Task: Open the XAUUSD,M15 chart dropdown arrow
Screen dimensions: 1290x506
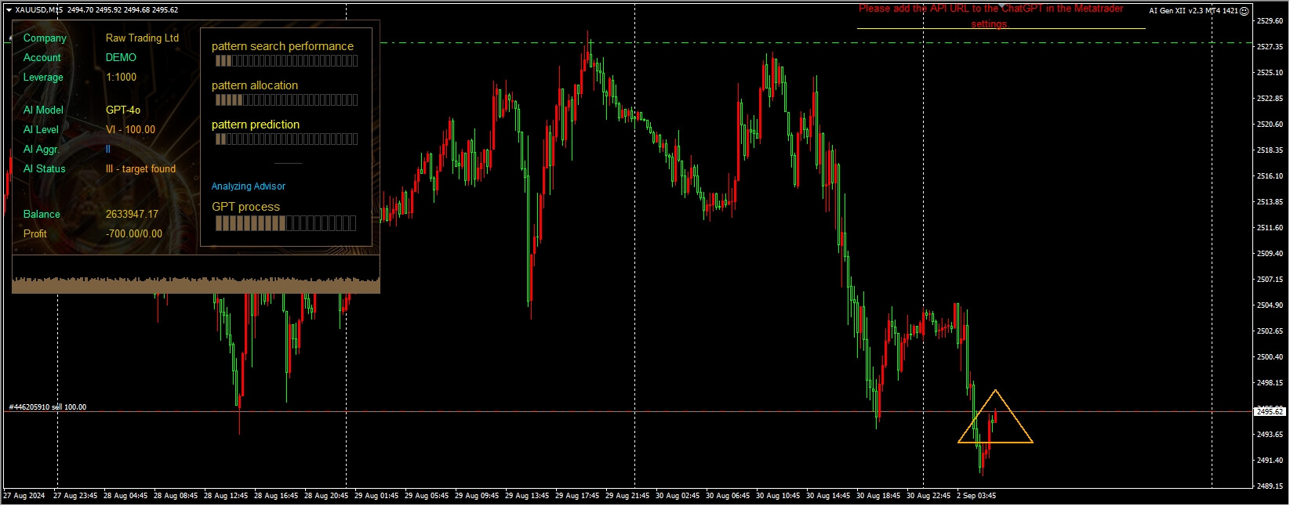Action: coord(9,10)
